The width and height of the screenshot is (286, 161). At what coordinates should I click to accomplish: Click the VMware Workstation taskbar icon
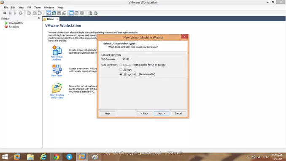coord(82,157)
